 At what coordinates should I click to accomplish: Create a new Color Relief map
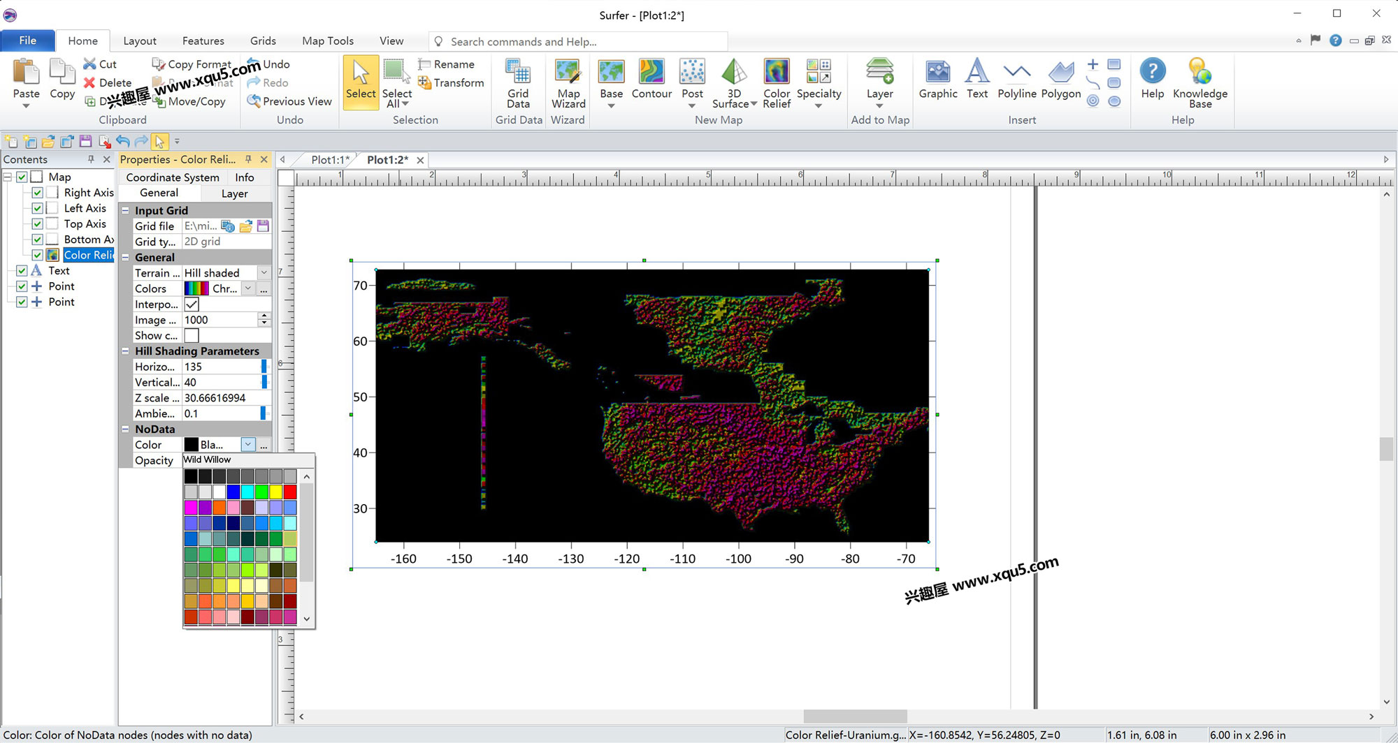click(777, 84)
